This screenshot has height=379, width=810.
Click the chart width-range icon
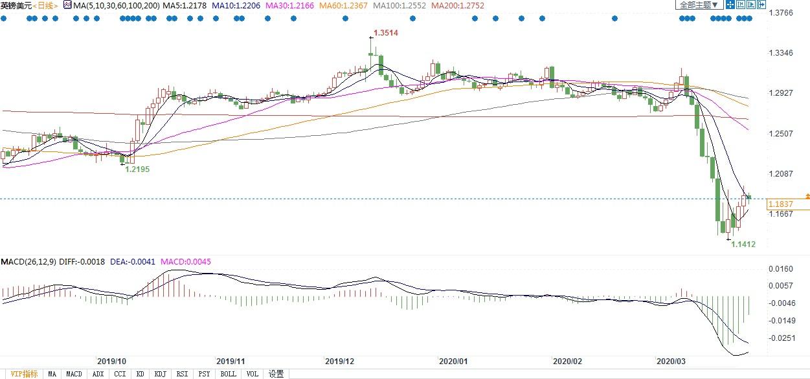741,5
